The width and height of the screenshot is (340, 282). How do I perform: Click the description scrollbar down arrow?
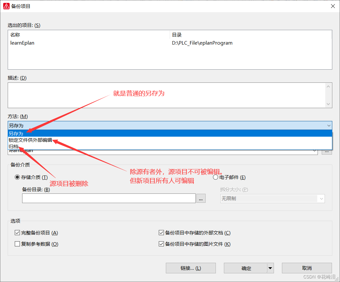pos(328,104)
